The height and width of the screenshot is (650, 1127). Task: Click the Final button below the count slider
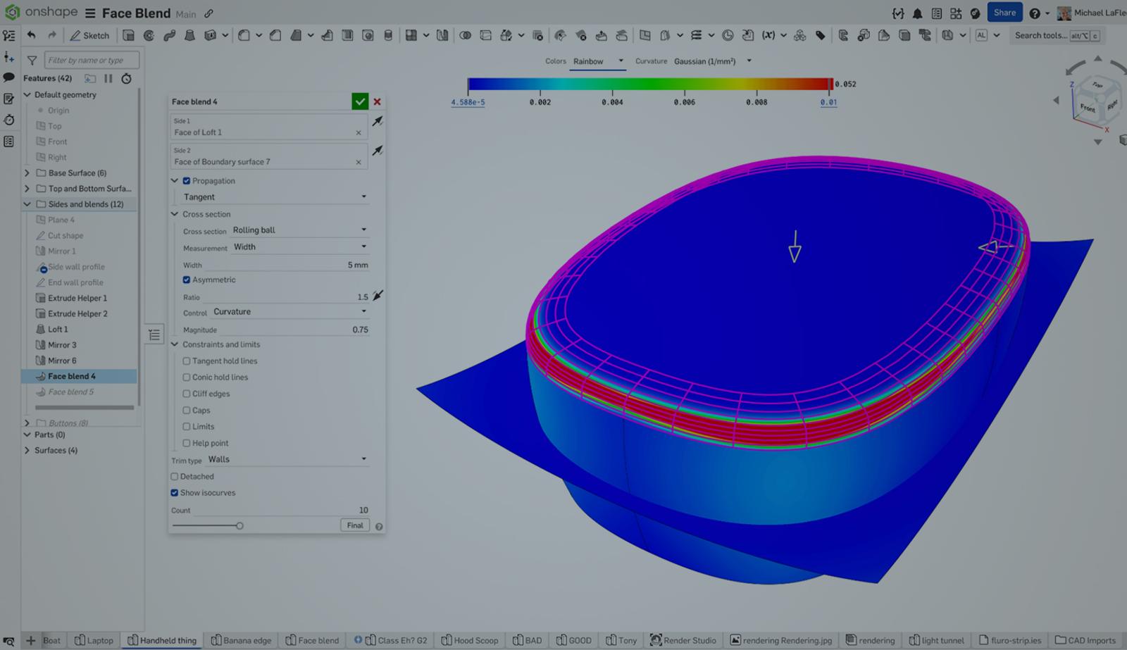(x=354, y=525)
